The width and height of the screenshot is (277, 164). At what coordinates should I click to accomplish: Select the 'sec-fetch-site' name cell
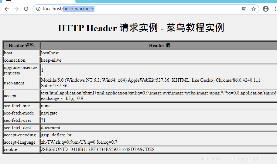22,106
